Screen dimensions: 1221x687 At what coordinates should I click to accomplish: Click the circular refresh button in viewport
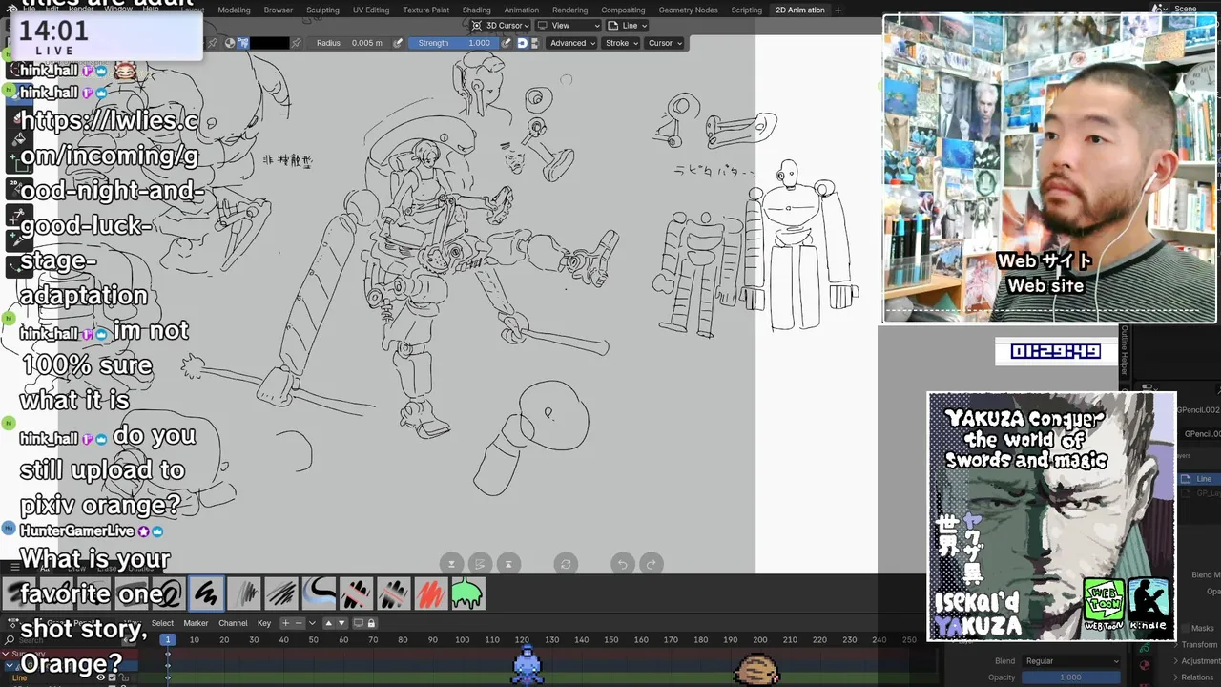pyautogui.click(x=566, y=564)
